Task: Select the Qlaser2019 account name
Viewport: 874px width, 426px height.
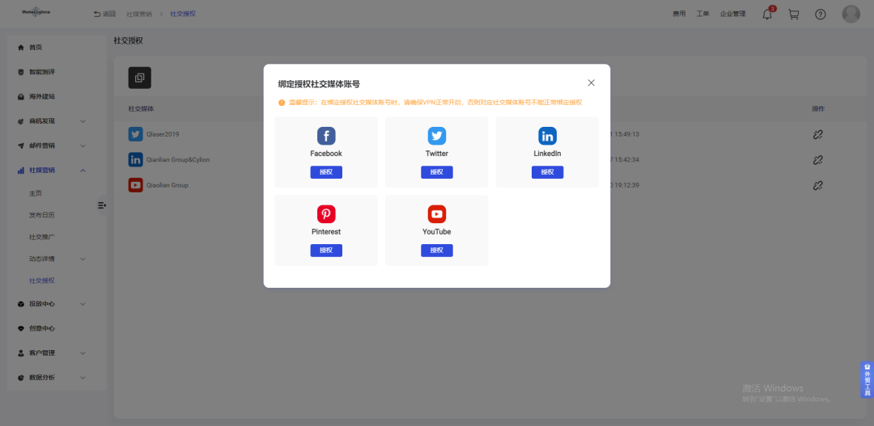Action: pos(163,134)
